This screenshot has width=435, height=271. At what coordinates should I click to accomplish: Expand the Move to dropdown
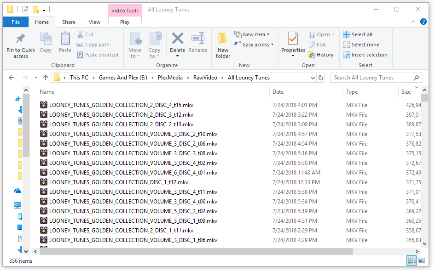(x=135, y=56)
